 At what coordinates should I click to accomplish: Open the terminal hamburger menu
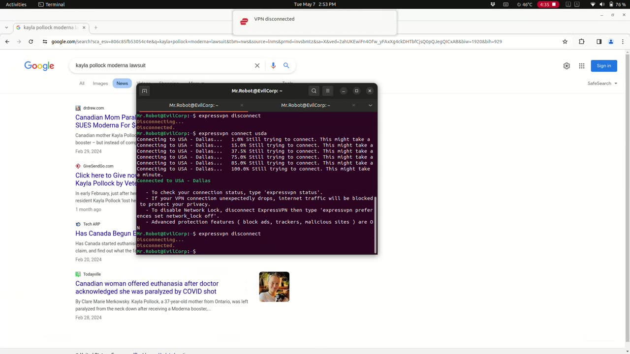tap(328, 91)
